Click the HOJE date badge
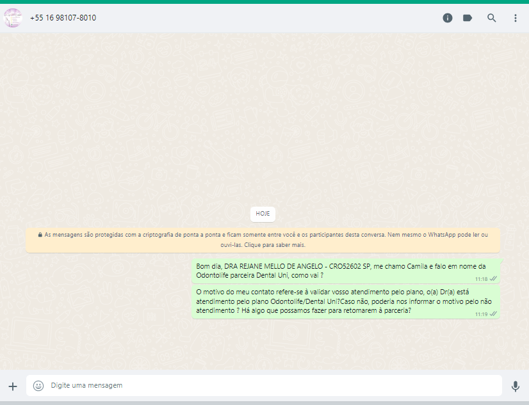This screenshot has height=405, width=529. tap(263, 214)
